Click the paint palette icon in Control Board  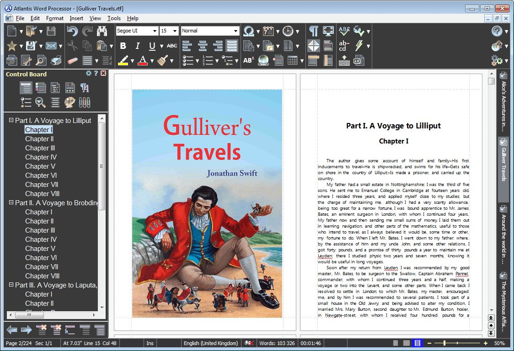(x=70, y=102)
